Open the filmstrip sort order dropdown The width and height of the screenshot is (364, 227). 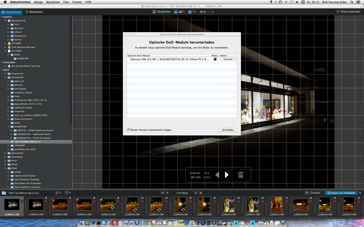pyautogui.click(x=58, y=193)
